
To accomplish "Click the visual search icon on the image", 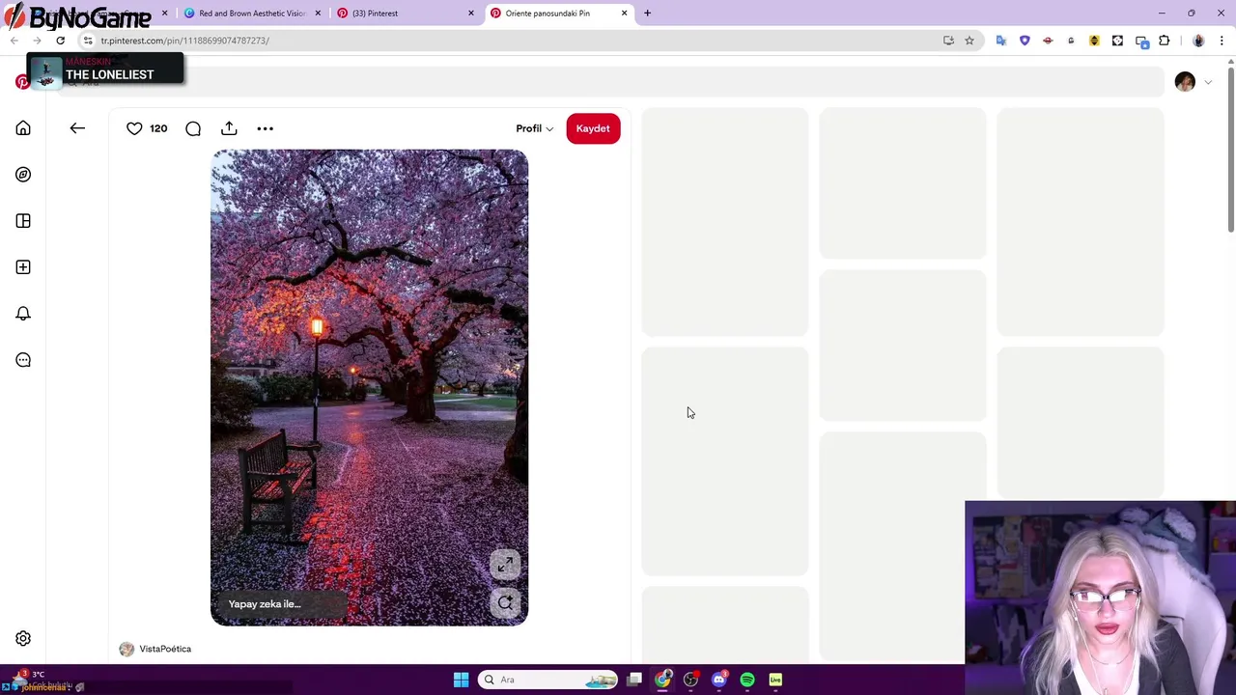I will pyautogui.click(x=505, y=603).
